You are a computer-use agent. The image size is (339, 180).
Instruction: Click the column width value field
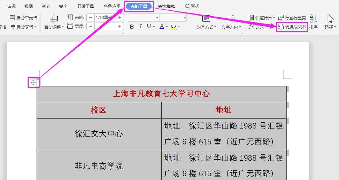point(105,26)
